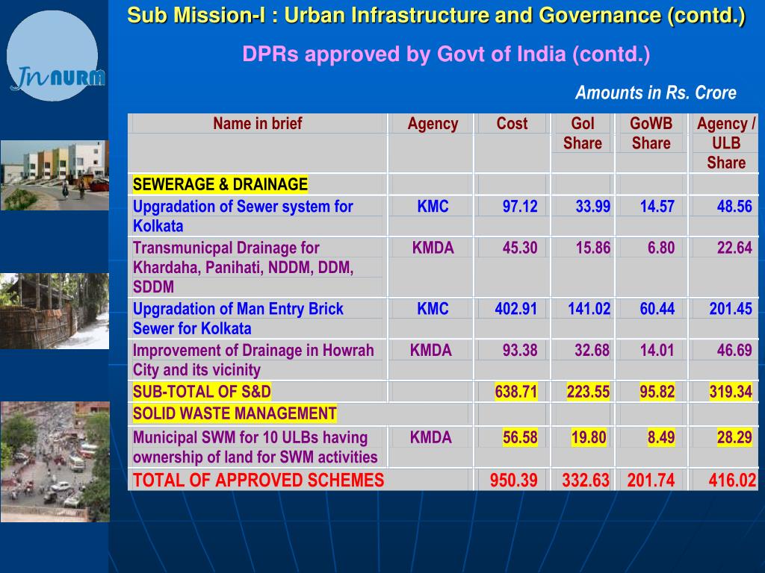The width and height of the screenshot is (765, 573).
Task: Click 'Transmunicpal Drainage for Khardaha' row name
Action: coord(243,267)
